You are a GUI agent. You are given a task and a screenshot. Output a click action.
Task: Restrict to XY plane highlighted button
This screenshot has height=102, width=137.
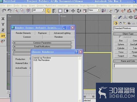click(x=3, y=36)
